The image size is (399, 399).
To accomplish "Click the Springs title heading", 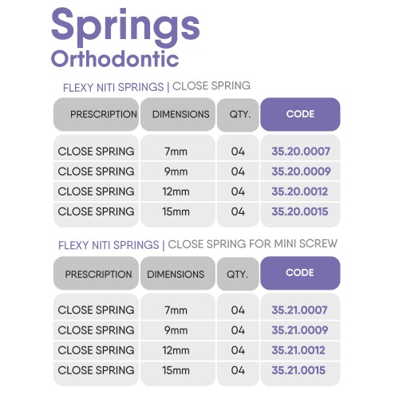I will pyautogui.click(x=125, y=28).
